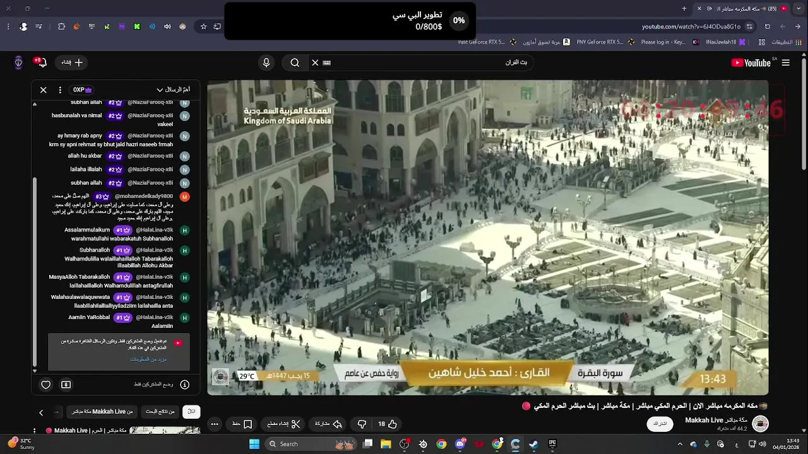Open subscribers-only mode info icon
808x454 pixels.
pos(185,385)
